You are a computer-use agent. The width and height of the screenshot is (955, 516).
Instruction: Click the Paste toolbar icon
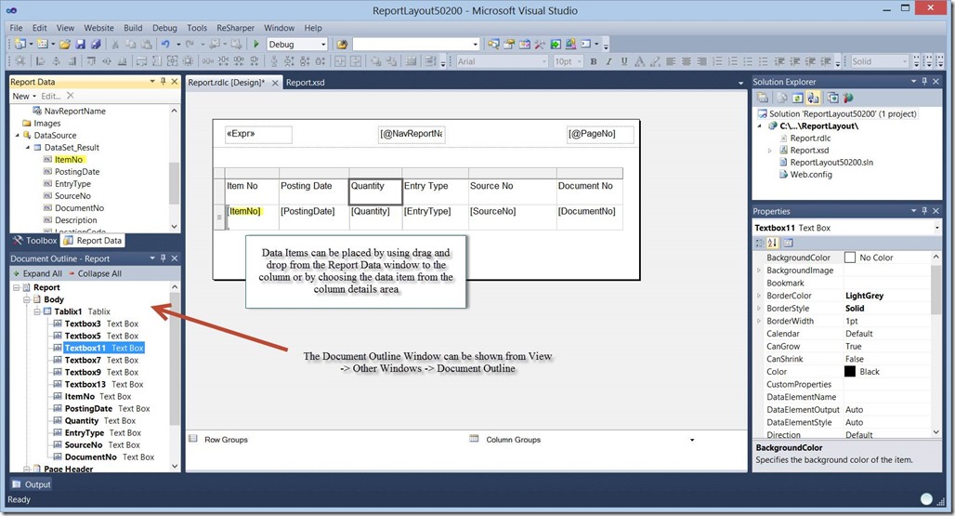tap(146, 44)
